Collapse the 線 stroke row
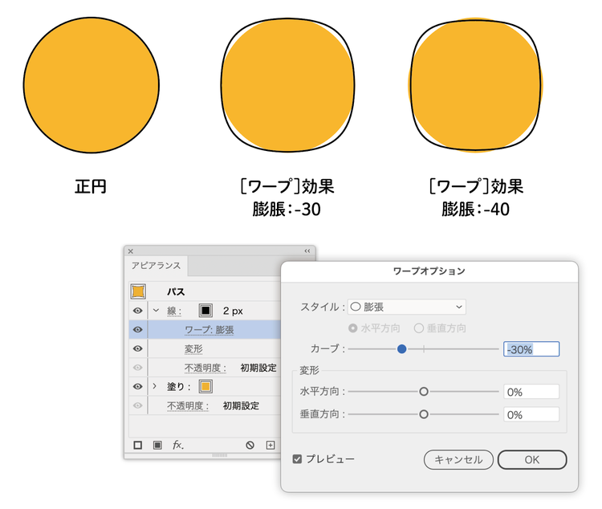602x509 pixels. point(156,311)
